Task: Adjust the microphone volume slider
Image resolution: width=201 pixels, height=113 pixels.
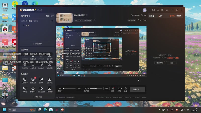Action: (69, 89)
